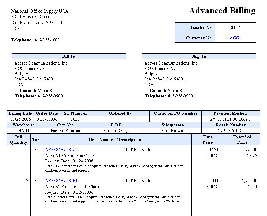The height and width of the screenshot is (216, 267).
Task: Select the payment terms 2% 10 NET 30 DAYS
Action: pos(230,119)
